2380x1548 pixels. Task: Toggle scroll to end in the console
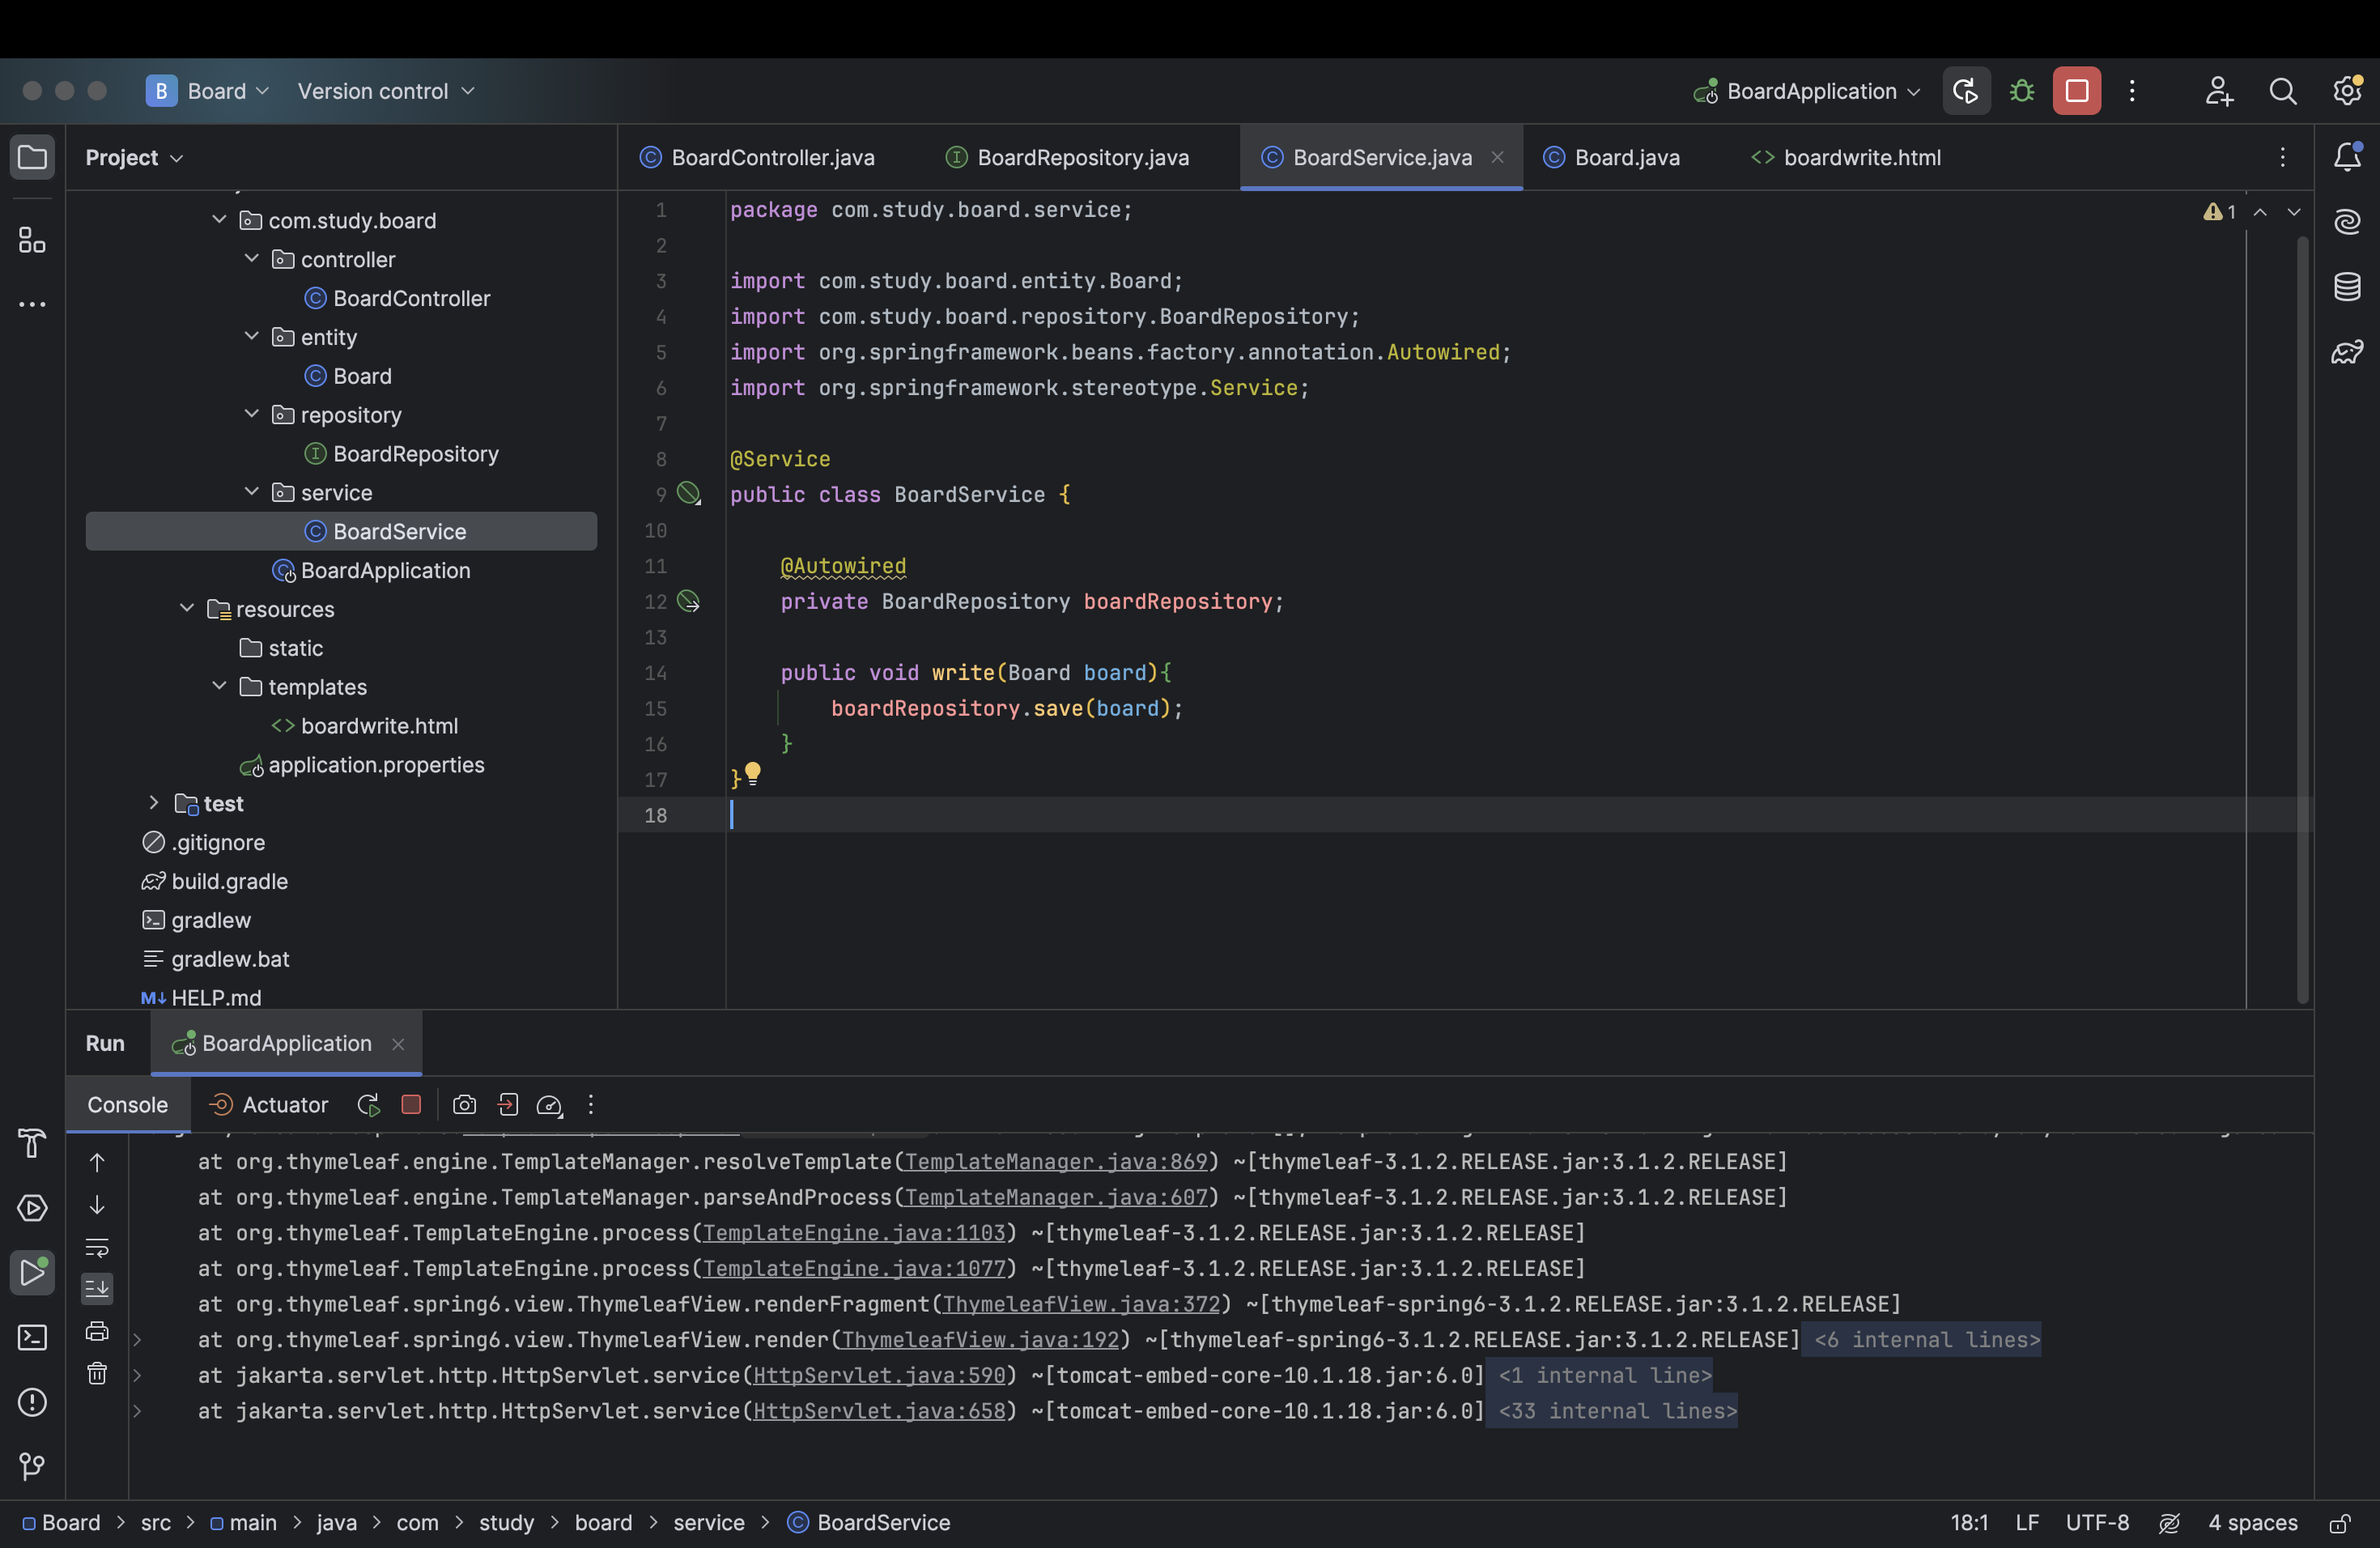coord(97,1289)
